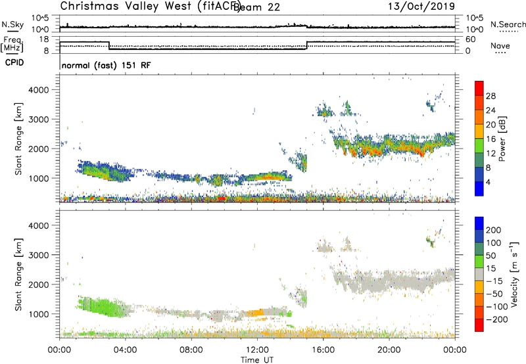
Task: Click the '200' label on velocity colorbar
Action: (494, 230)
